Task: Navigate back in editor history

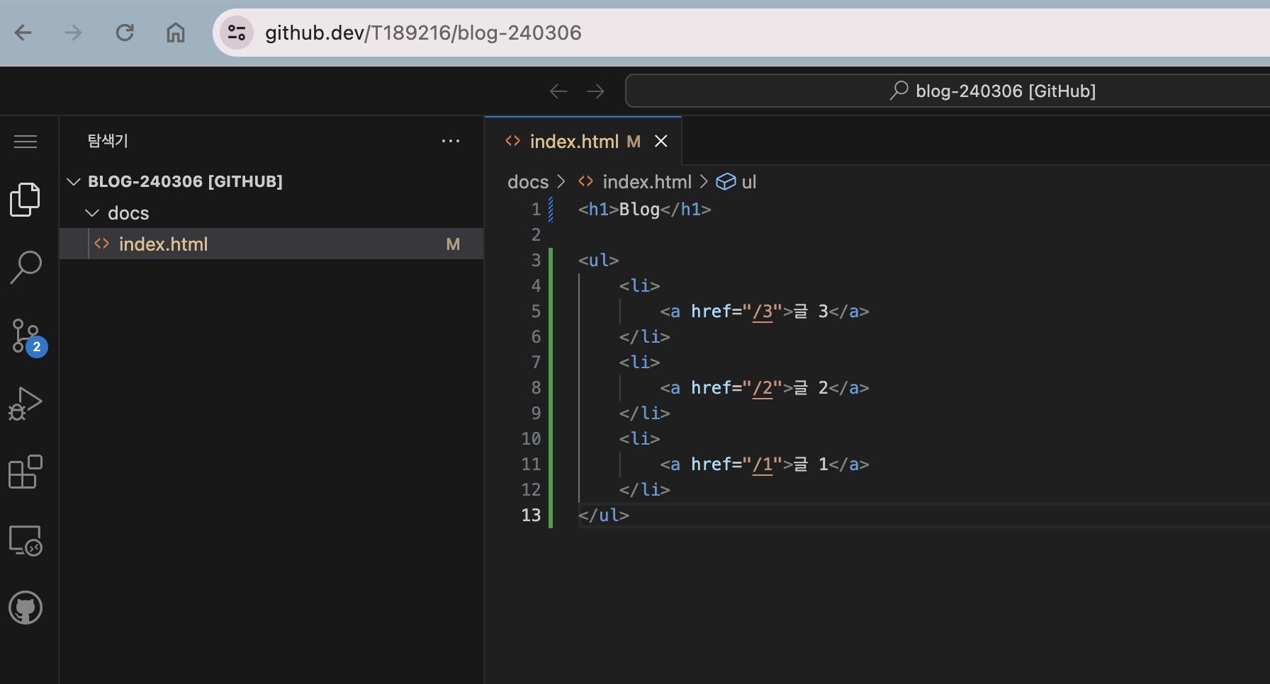Action: 558,91
